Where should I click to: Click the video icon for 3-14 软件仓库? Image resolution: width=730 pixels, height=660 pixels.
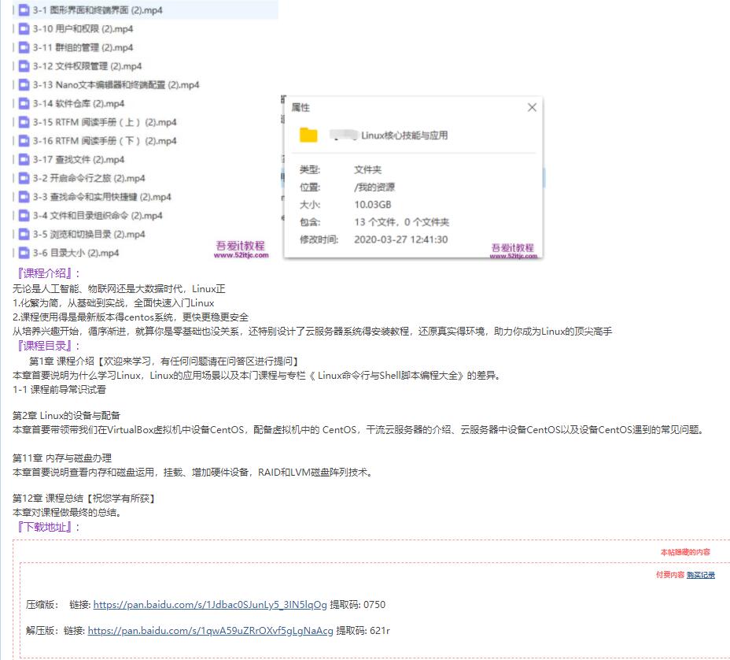click(x=23, y=103)
